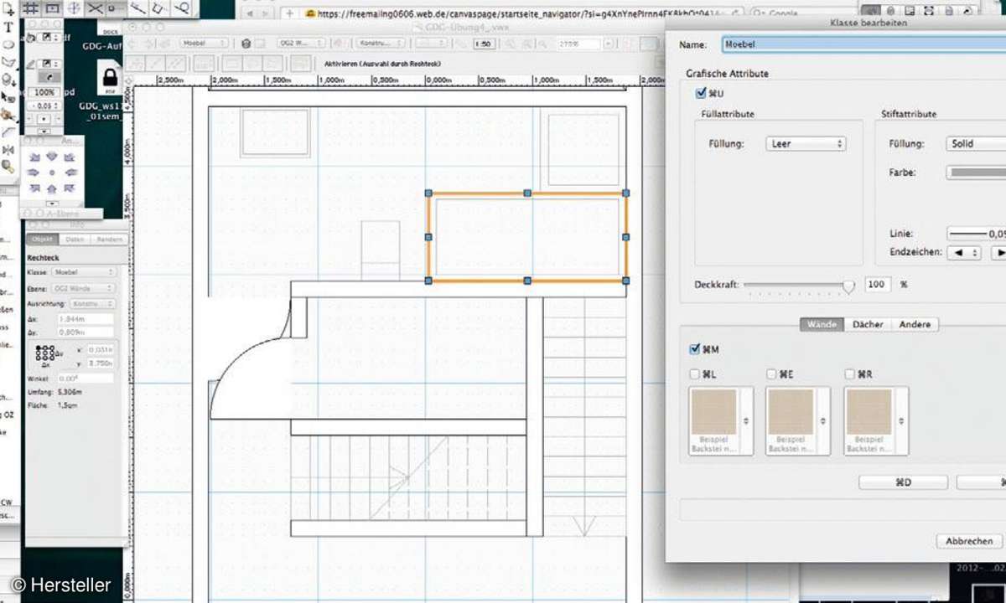
Task: Switch to the Dächer tab
Action: pos(868,325)
